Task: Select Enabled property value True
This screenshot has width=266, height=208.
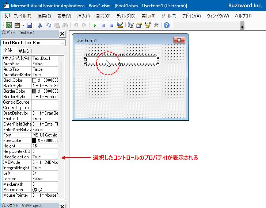Action: click(45, 119)
